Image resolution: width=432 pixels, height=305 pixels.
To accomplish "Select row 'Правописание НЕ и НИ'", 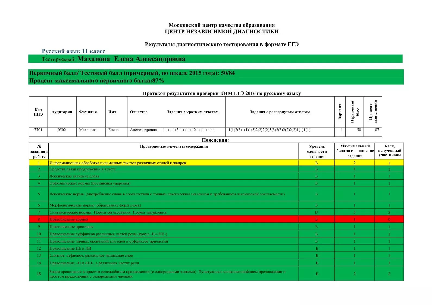I will tap(217, 248).
